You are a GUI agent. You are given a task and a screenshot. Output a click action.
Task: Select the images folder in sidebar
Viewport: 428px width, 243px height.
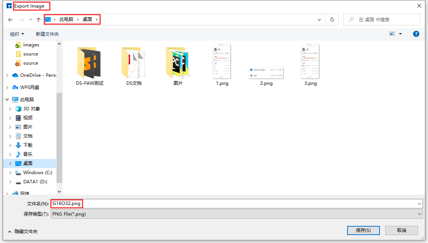31,45
